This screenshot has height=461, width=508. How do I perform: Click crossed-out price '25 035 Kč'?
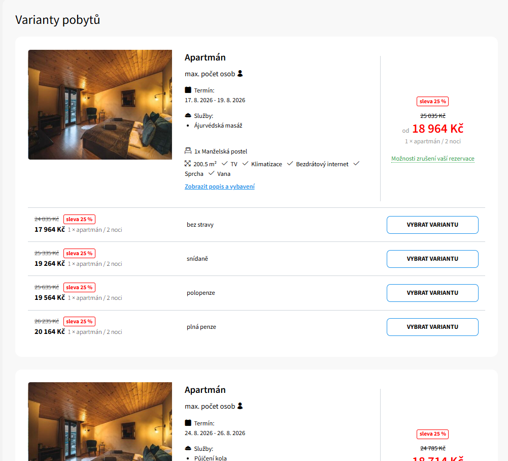tap(433, 116)
